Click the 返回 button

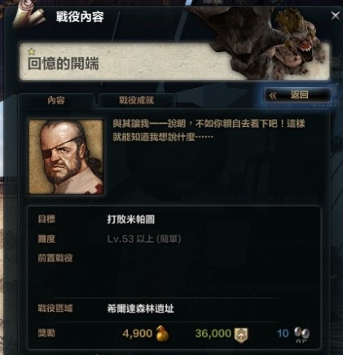click(x=297, y=95)
